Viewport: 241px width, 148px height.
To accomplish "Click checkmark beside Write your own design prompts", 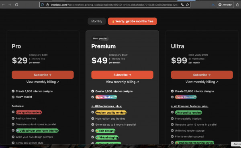I will coord(13,137).
